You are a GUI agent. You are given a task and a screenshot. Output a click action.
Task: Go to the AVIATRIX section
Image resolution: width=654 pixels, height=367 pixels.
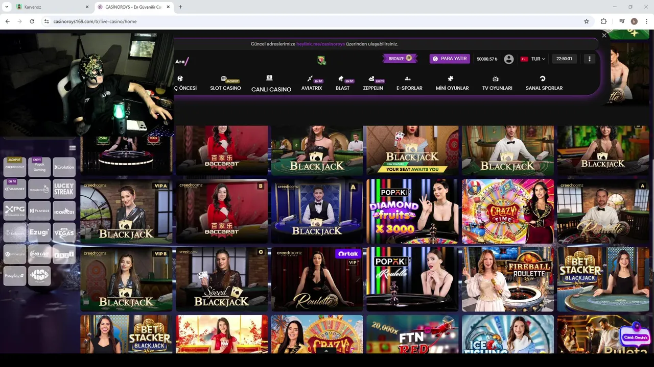point(312,84)
